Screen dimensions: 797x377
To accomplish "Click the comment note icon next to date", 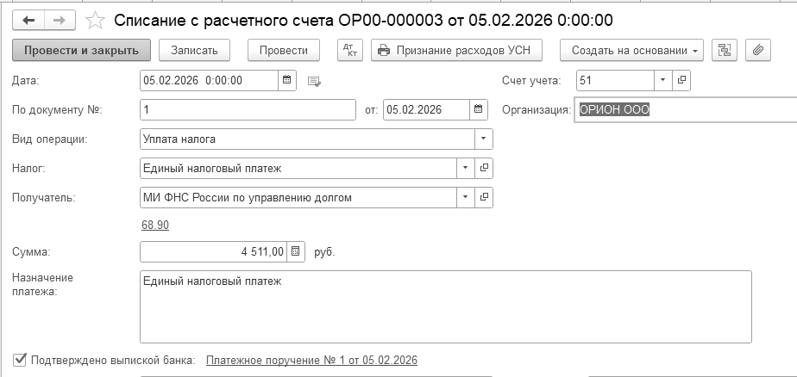I will click(314, 81).
